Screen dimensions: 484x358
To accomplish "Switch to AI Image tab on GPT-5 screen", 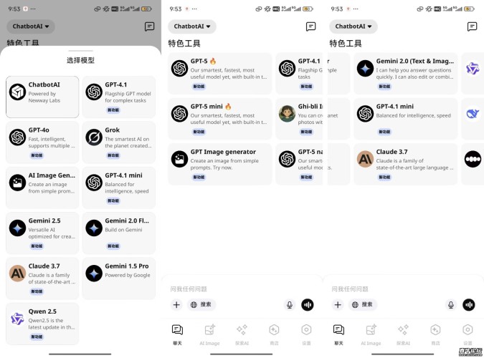I will pyautogui.click(x=209, y=334).
